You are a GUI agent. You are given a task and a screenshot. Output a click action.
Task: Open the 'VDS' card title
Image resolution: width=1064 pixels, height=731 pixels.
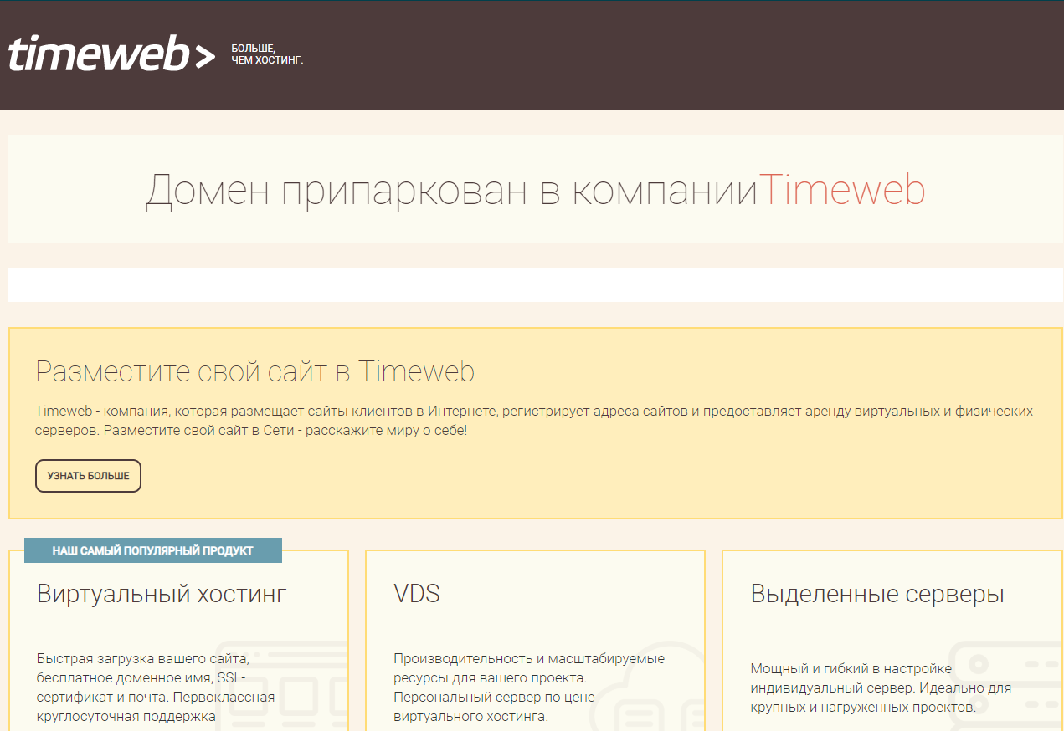click(x=417, y=594)
